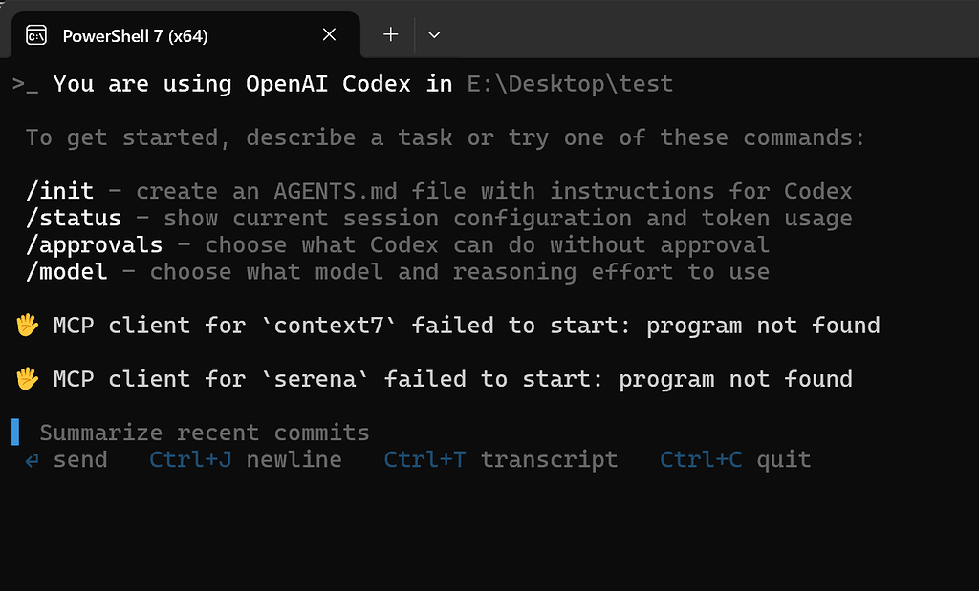Click the enter arrow send icon
The width and height of the screenshot is (979, 591).
click(32, 461)
